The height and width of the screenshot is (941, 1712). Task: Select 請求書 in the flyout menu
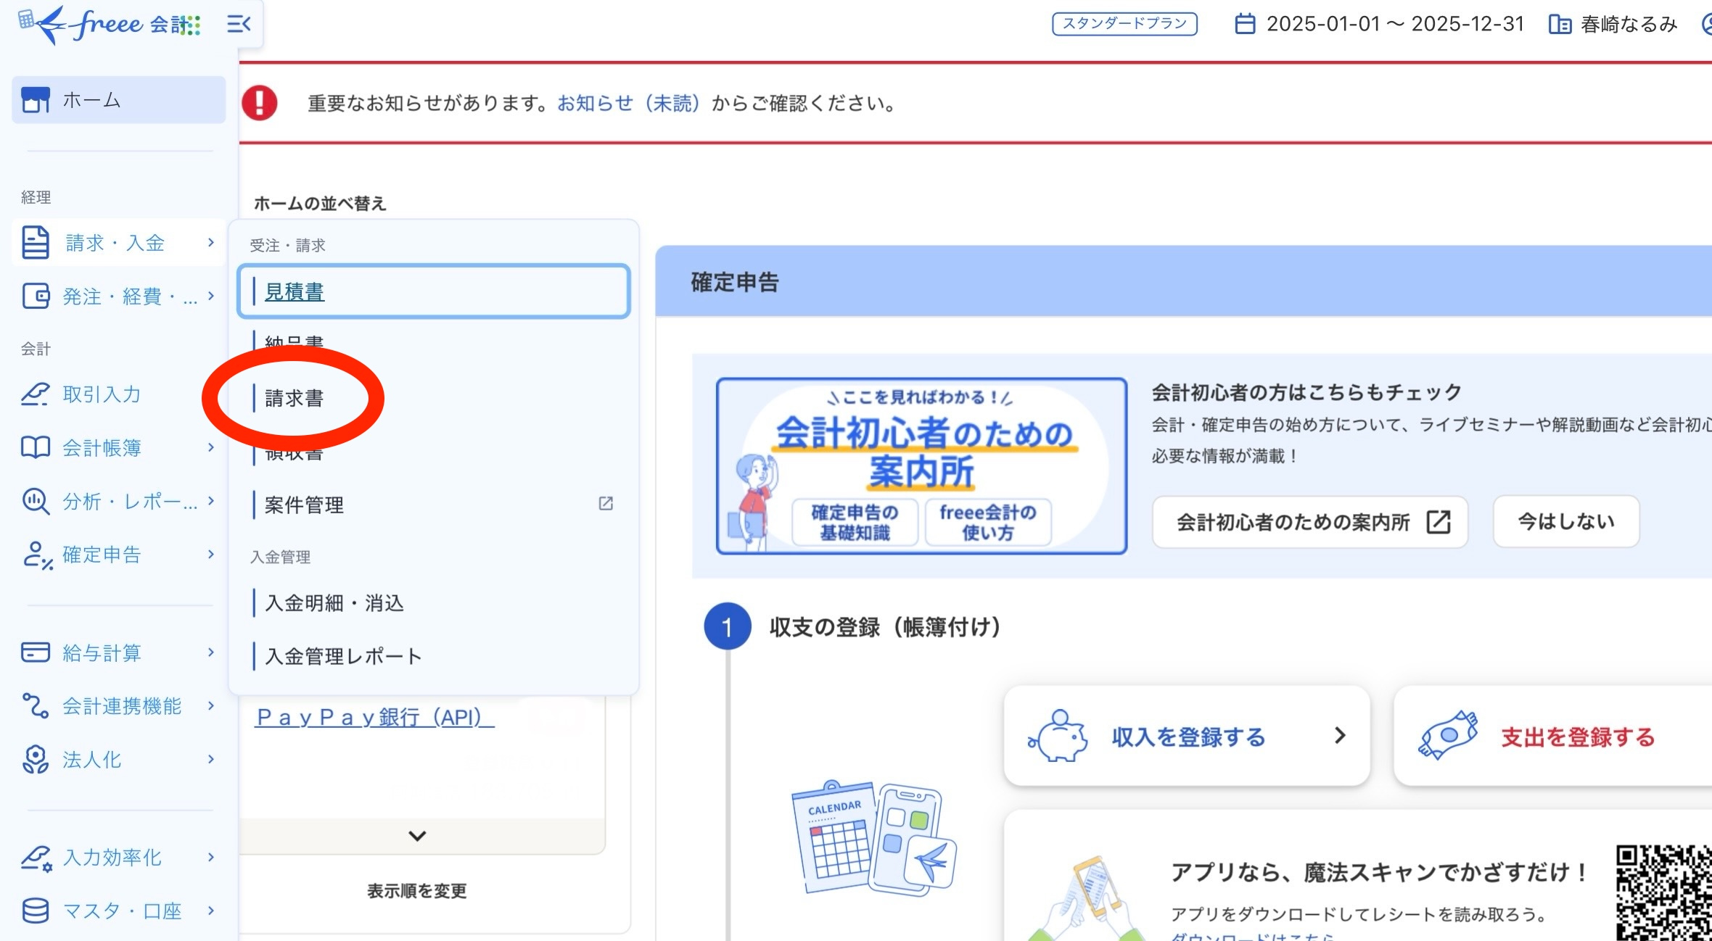click(294, 398)
